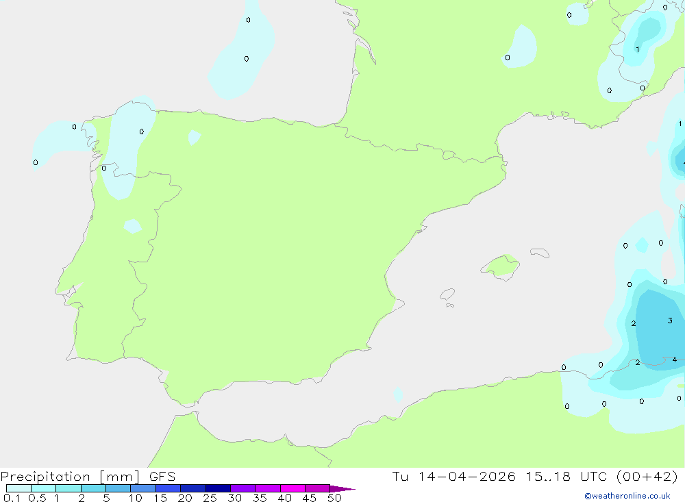Screen dimensions: 685x502
Task: Click the 0.5–1 mm legend color swatch
Action: [x=44, y=488]
